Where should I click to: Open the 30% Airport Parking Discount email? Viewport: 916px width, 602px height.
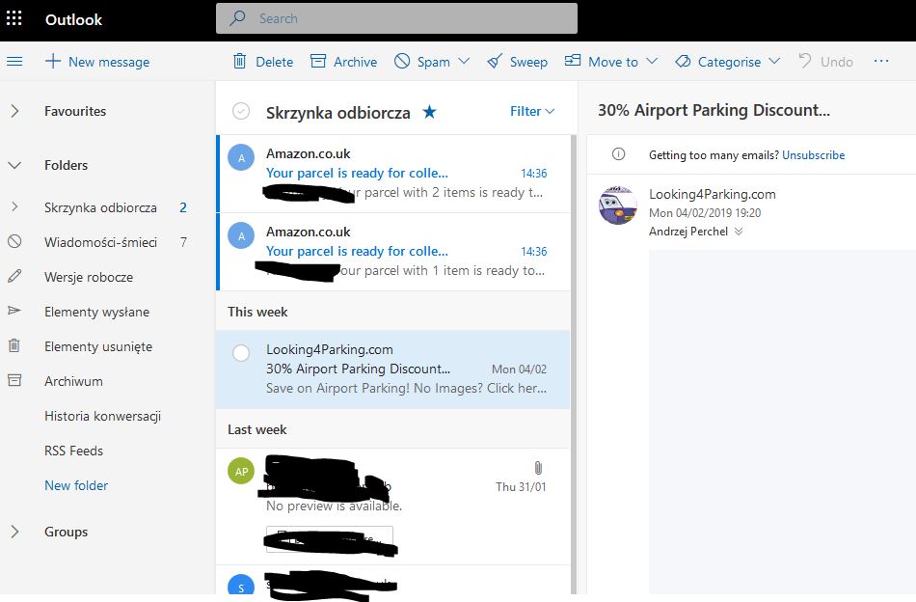[393, 369]
